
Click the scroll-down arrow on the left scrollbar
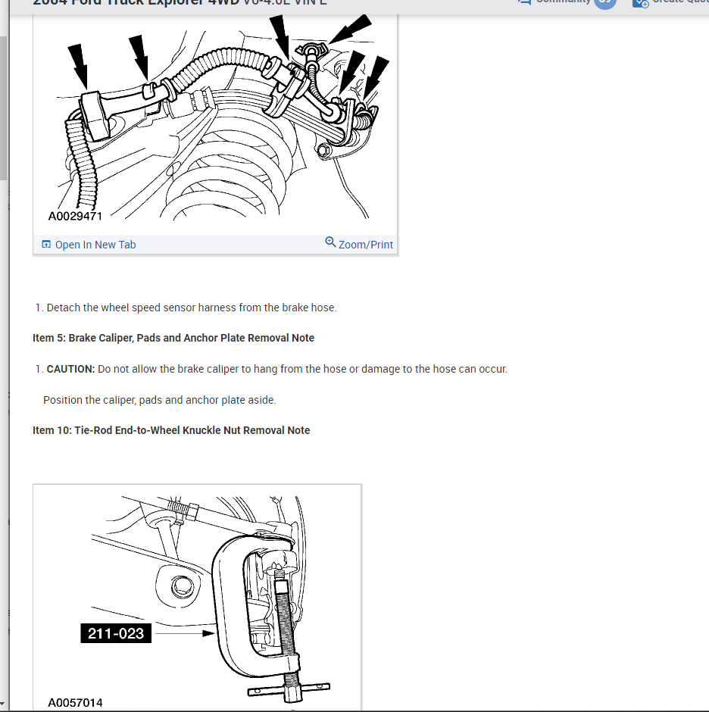click(3, 704)
